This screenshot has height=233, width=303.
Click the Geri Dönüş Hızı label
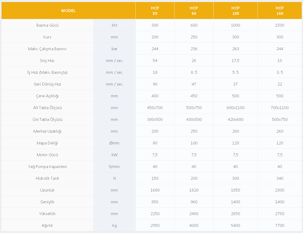(47, 84)
